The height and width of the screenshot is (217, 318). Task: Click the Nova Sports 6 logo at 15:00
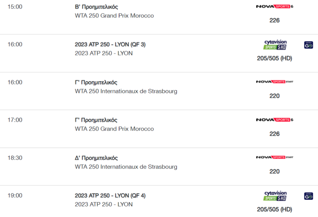click(x=275, y=6)
